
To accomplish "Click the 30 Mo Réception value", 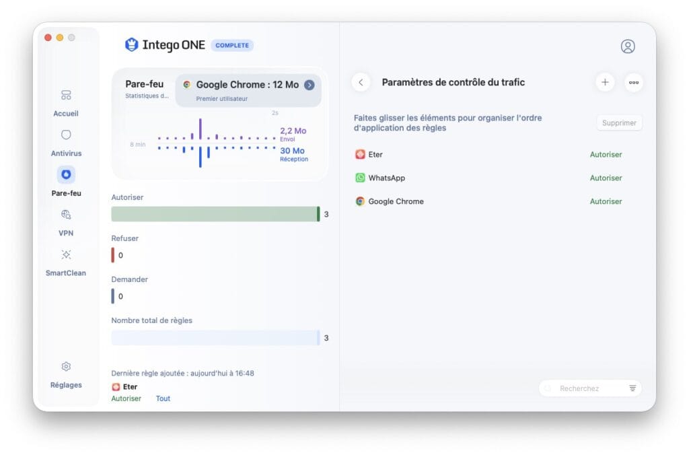I will click(x=293, y=154).
